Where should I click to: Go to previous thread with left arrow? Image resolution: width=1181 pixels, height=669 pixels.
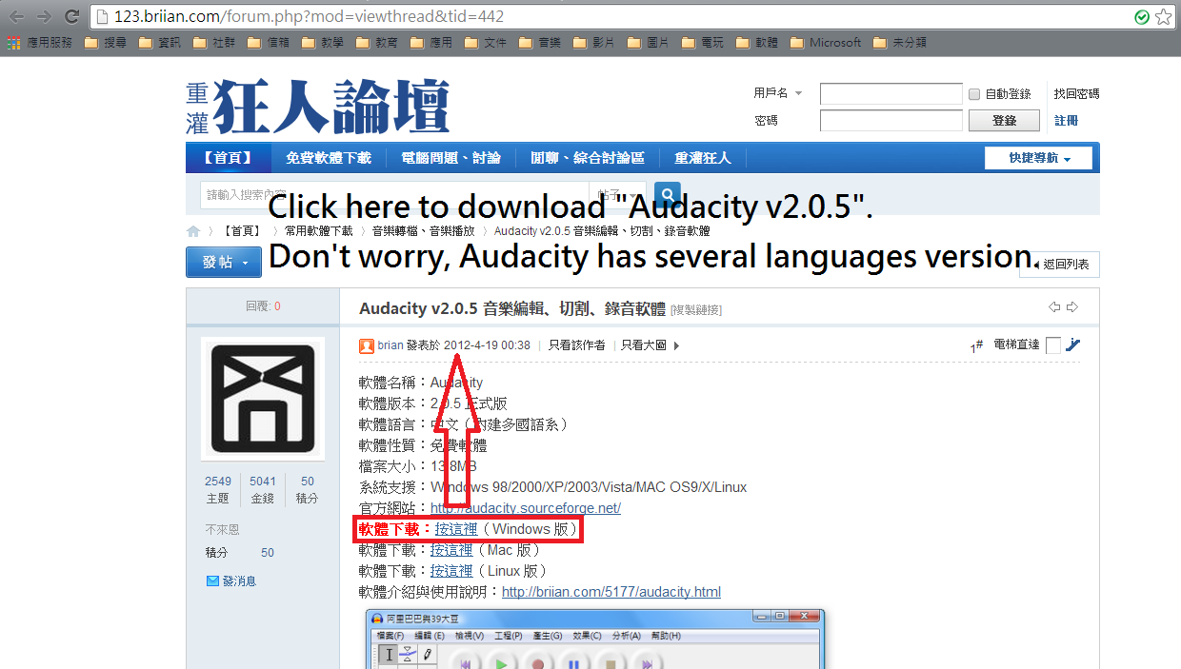pyautogui.click(x=1054, y=307)
